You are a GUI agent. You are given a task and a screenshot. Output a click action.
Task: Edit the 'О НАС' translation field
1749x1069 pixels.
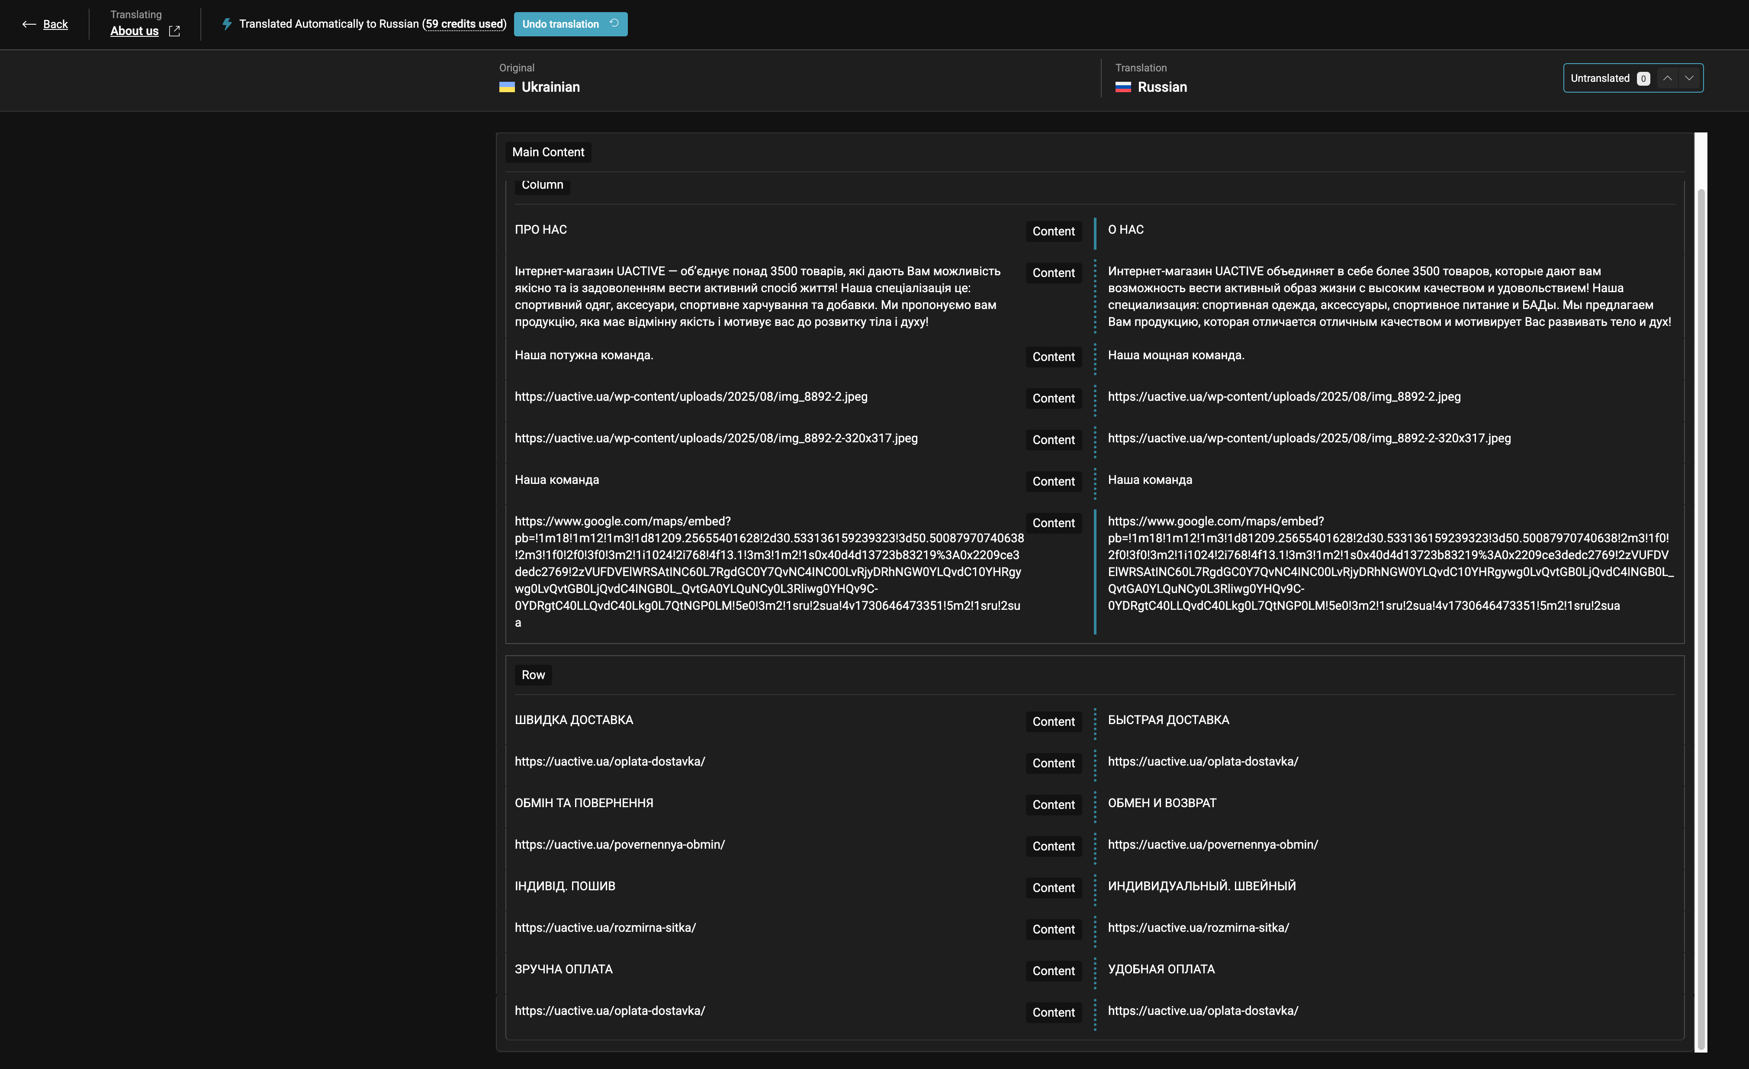[1126, 230]
